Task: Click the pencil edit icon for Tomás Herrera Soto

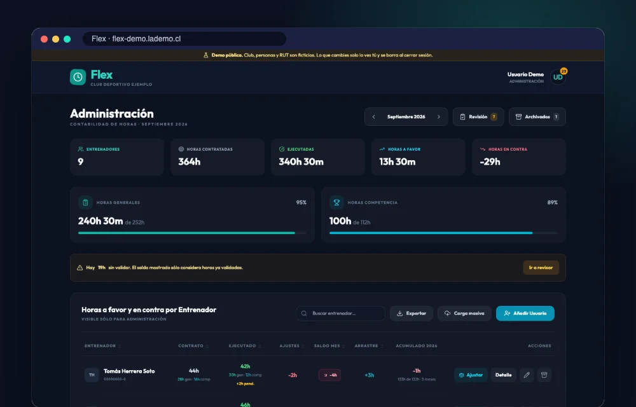Action: tap(527, 375)
